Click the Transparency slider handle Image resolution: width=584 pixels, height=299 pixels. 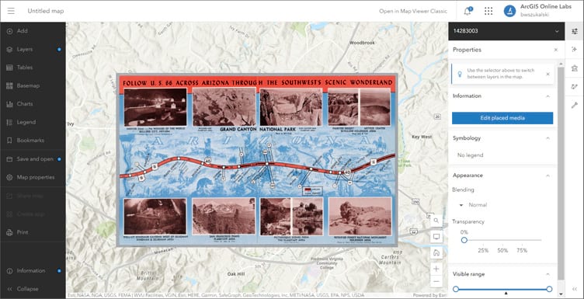click(x=464, y=240)
